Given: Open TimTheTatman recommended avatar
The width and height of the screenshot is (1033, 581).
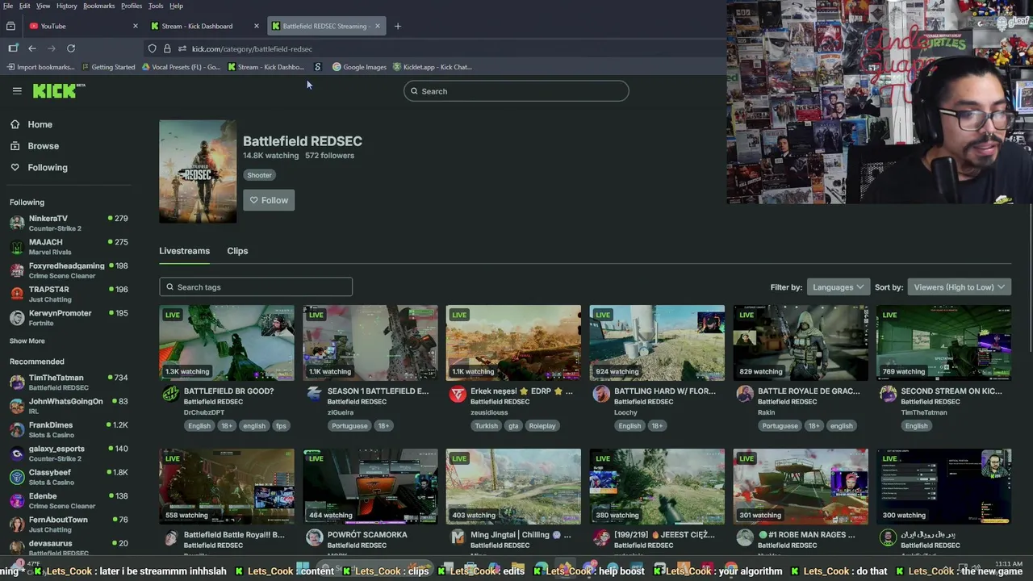Looking at the screenshot, I should tap(17, 382).
